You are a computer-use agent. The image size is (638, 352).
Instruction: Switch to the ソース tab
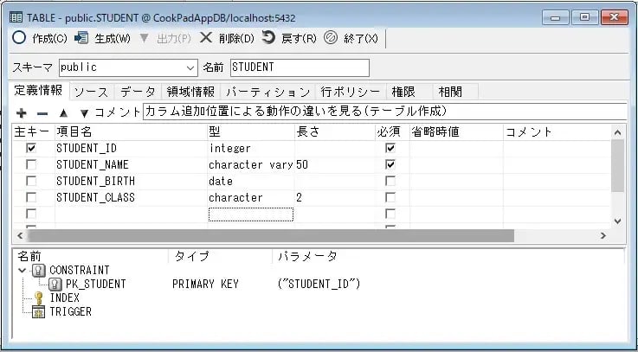click(90, 91)
